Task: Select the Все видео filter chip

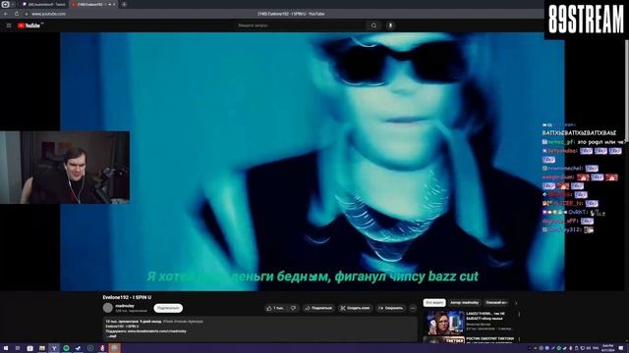Action: 434,303
